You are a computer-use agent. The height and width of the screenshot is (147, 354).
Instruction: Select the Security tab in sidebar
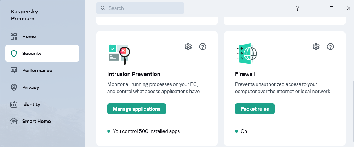(42, 53)
